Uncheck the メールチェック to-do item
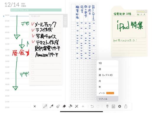Image resolution: width=163 pixels, height=113 pixels. 33,24
